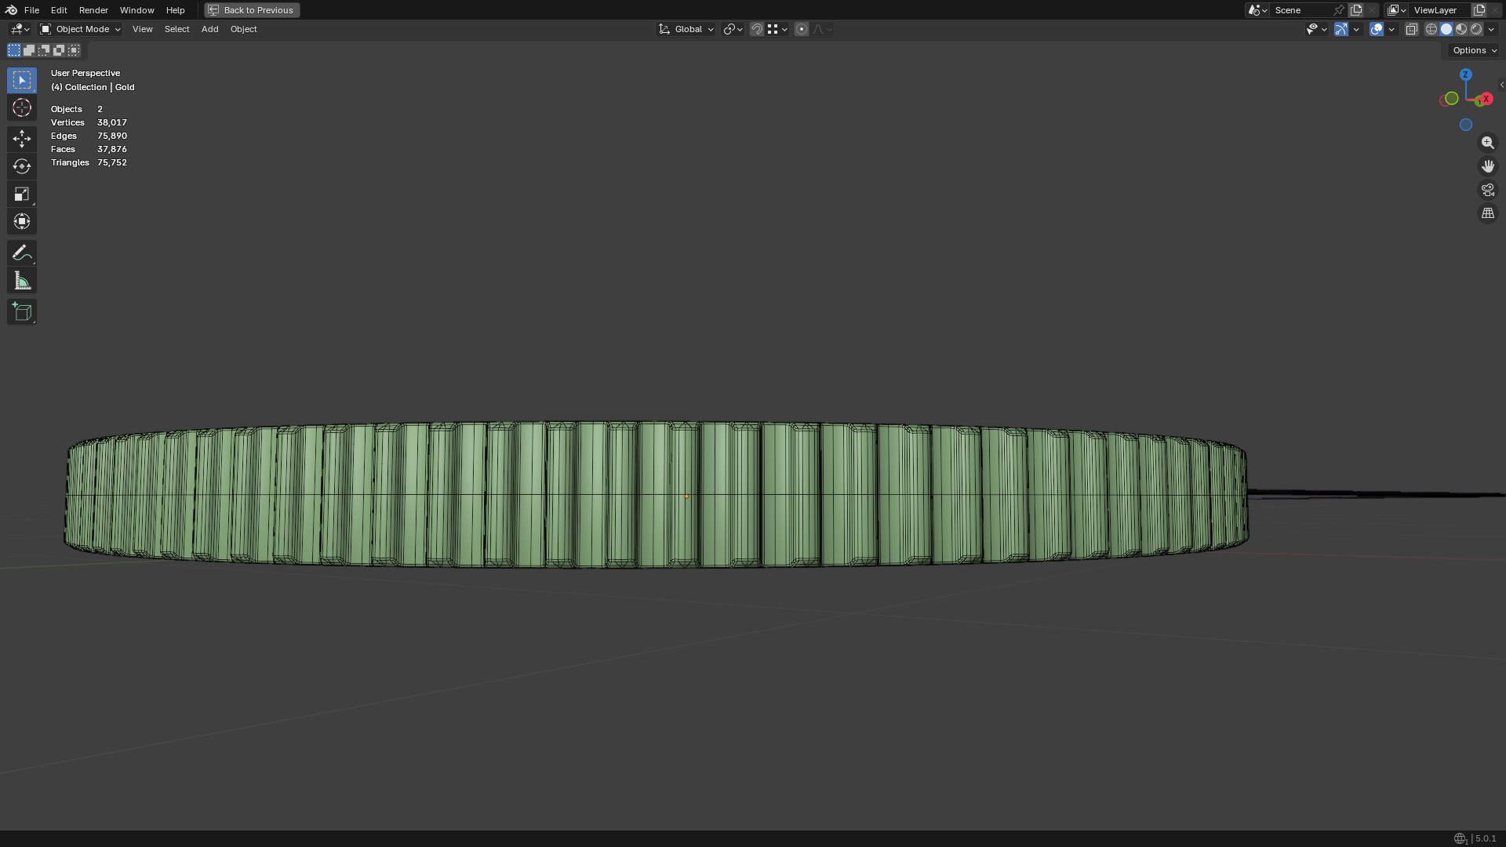Open the Render menu
Viewport: 1506px width, 847px height.
(93, 10)
